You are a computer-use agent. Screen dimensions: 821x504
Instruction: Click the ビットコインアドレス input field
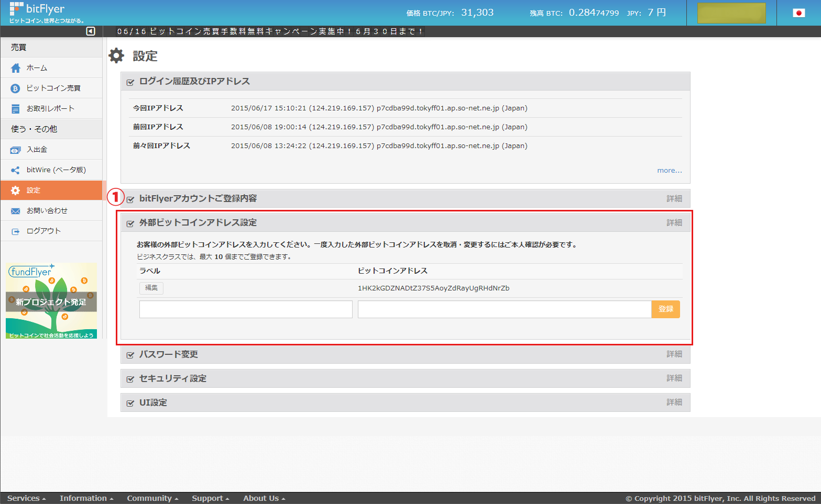[505, 309]
